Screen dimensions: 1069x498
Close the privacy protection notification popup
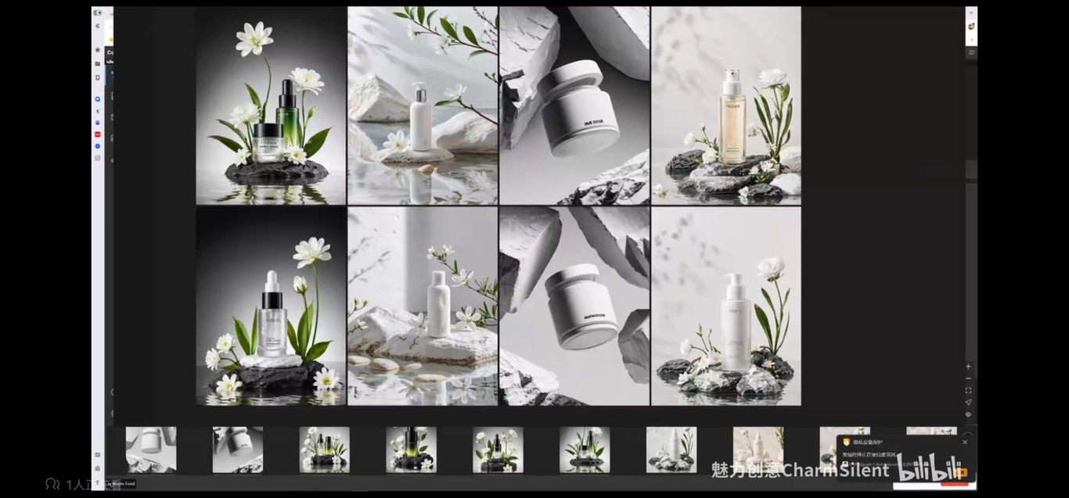965,442
